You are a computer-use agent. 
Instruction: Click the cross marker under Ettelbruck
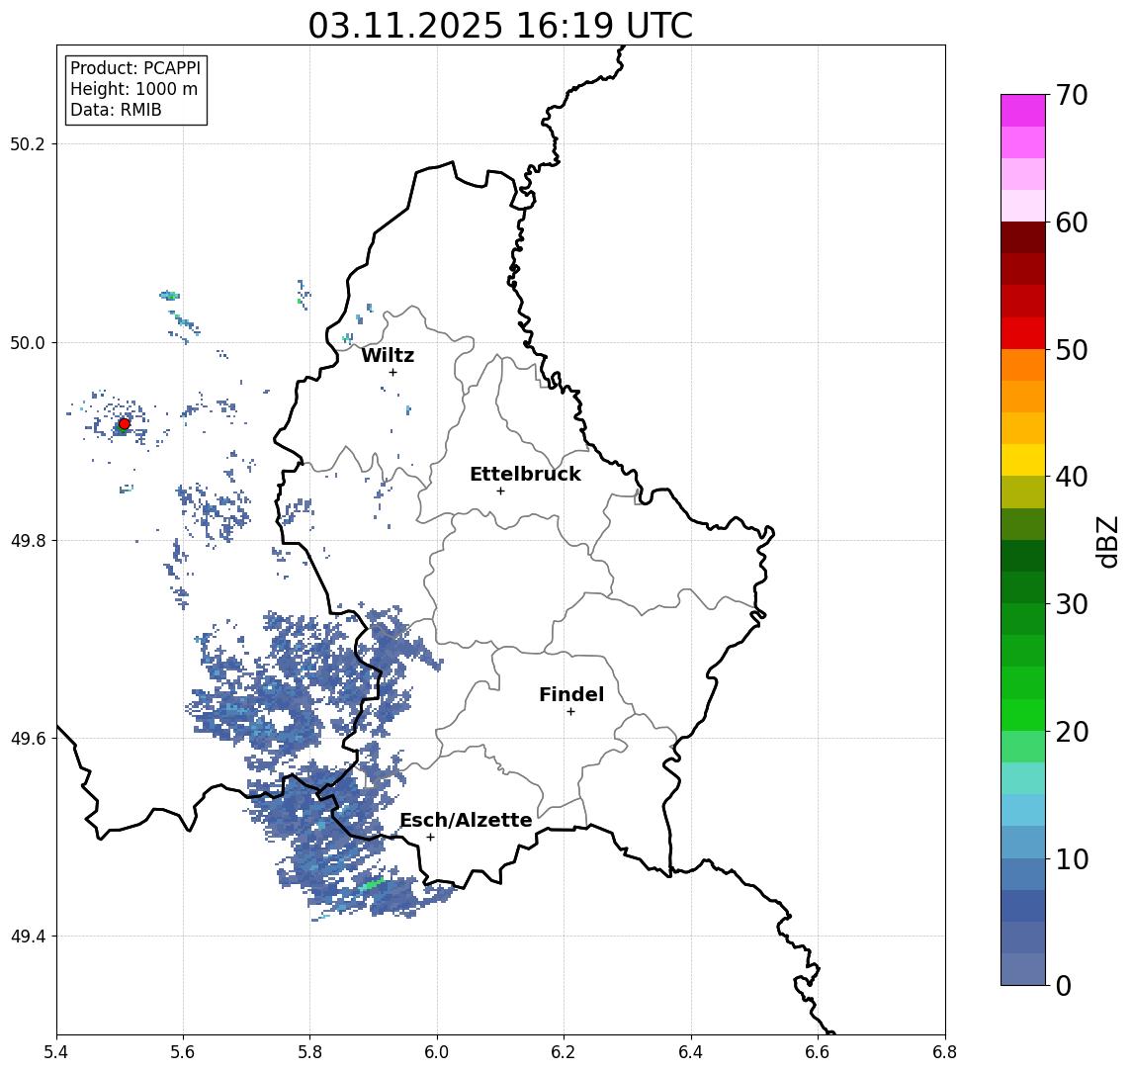[500, 491]
